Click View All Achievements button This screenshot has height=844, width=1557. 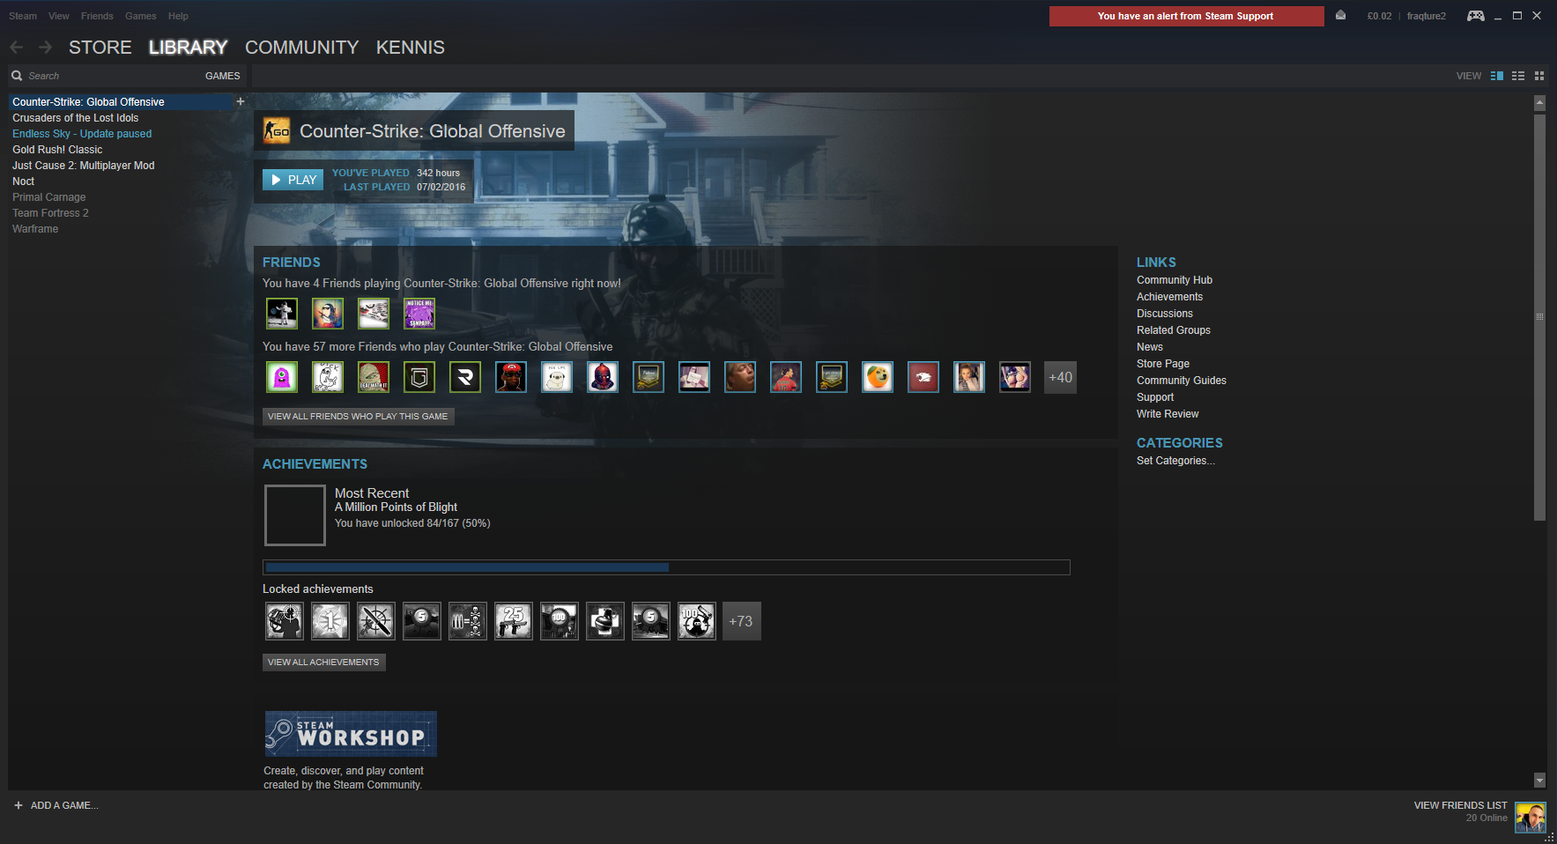[323, 663]
